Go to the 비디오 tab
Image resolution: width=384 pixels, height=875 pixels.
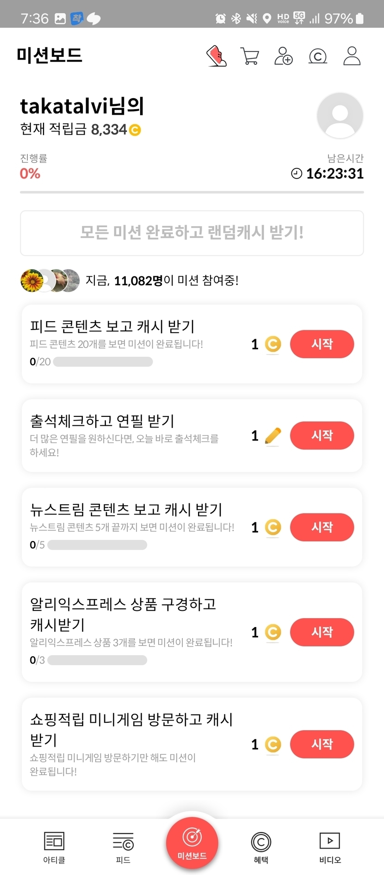pos(330,847)
